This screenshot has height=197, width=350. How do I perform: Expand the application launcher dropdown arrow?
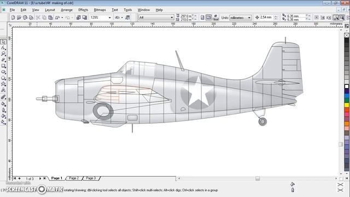pyautogui.click(x=122, y=18)
